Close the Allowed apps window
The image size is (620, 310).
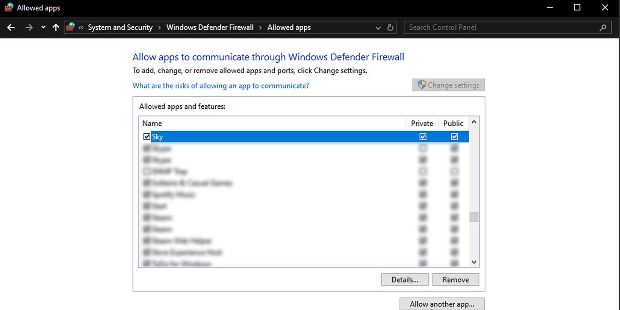pos(605,8)
